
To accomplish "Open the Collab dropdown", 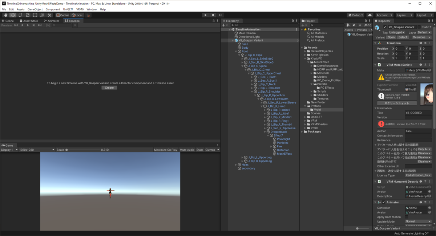I will click(355, 15).
